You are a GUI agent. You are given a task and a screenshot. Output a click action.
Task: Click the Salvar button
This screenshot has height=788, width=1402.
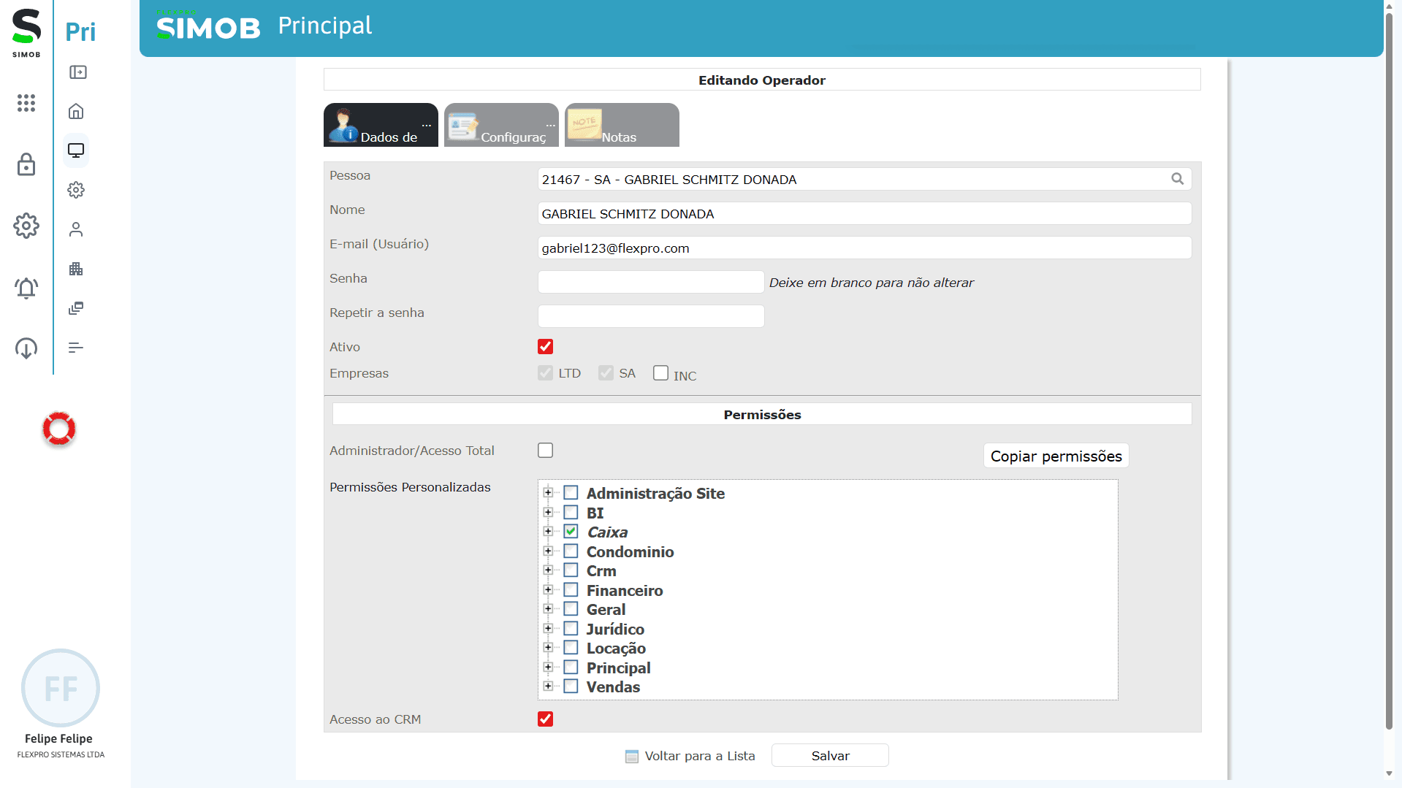(x=830, y=756)
